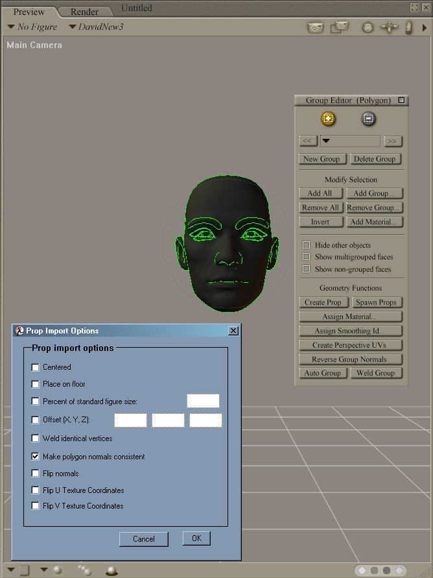Click the Create Prop button

323,302
